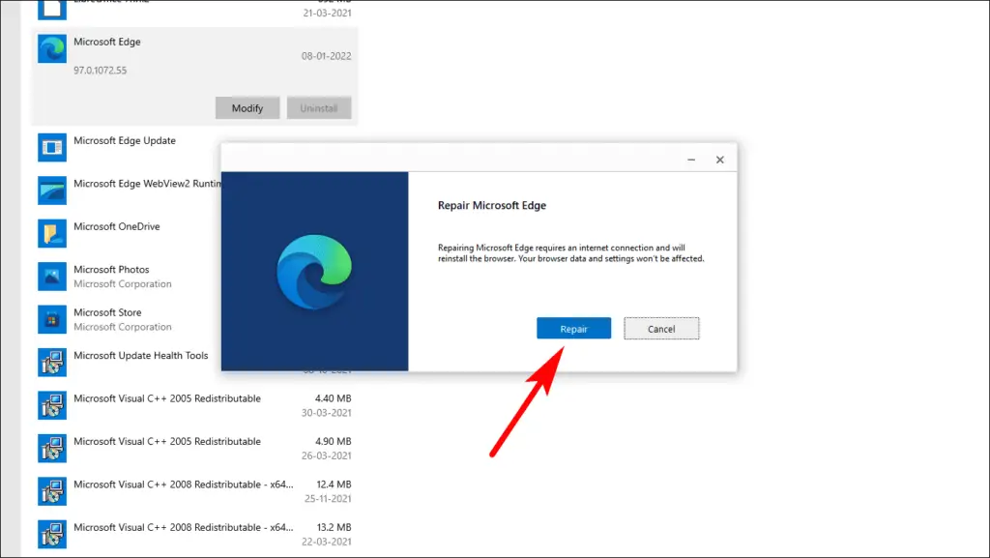Click the Repair Microsoft Edge heading
The width and height of the screenshot is (990, 558).
tap(492, 205)
